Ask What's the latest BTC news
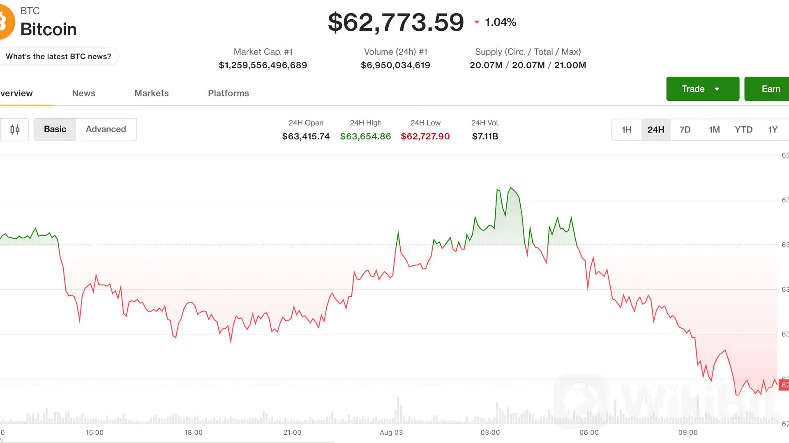 (x=59, y=57)
